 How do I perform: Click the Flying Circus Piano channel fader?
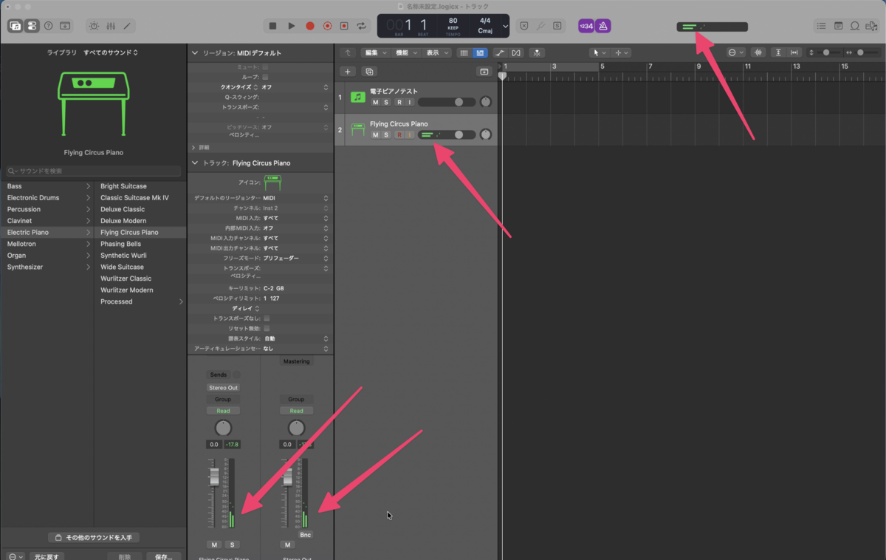[x=214, y=477]
